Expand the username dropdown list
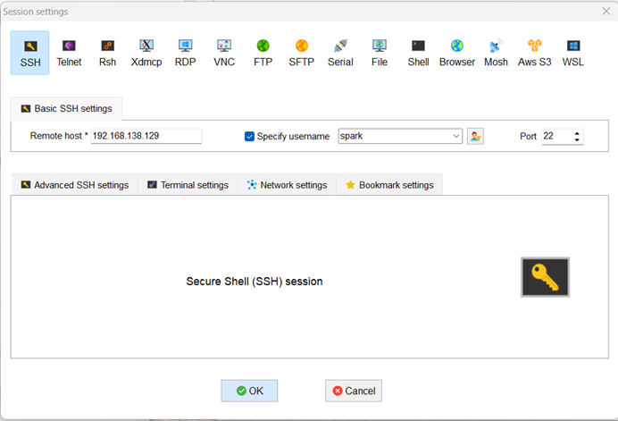Screen dimensions: 618x421 tap(456, 136)
